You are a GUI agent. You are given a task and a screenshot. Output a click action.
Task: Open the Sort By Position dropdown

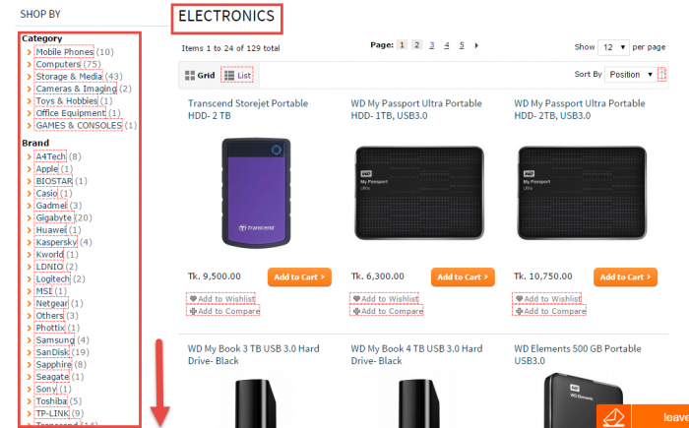coord(630,74)
